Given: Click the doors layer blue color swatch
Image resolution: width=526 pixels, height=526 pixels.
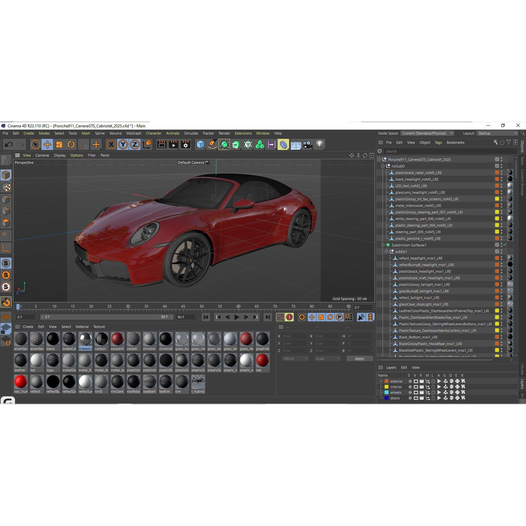Looking at the screenshot, I should [387, 398].
